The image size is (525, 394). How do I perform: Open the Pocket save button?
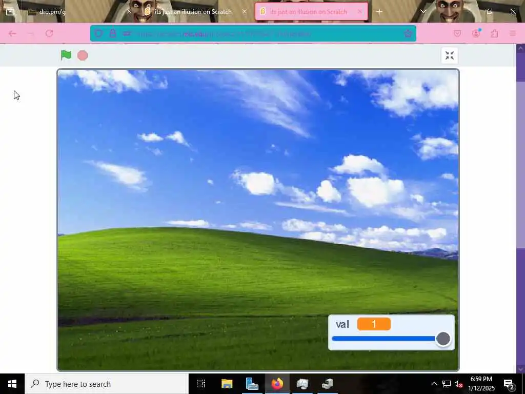point(457,33)
